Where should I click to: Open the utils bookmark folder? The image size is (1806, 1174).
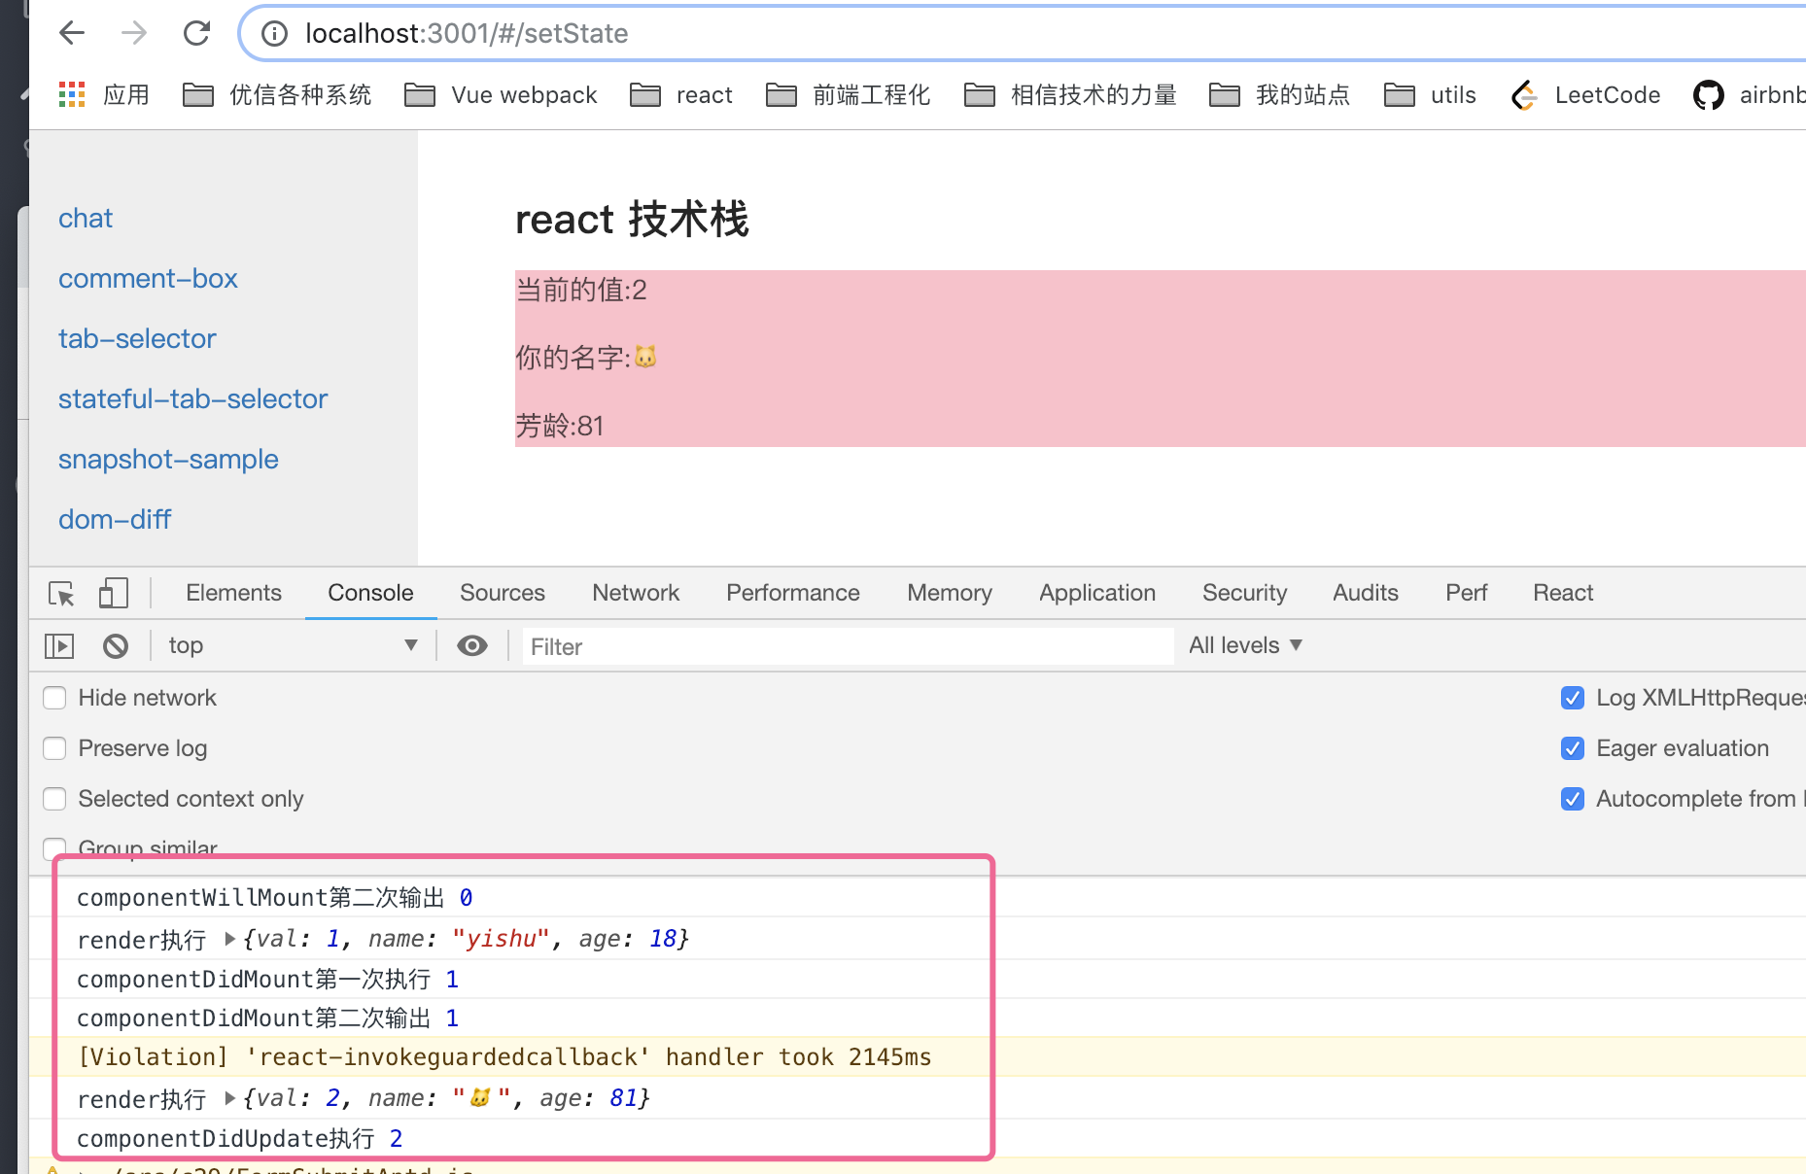tap(1430, 94)
